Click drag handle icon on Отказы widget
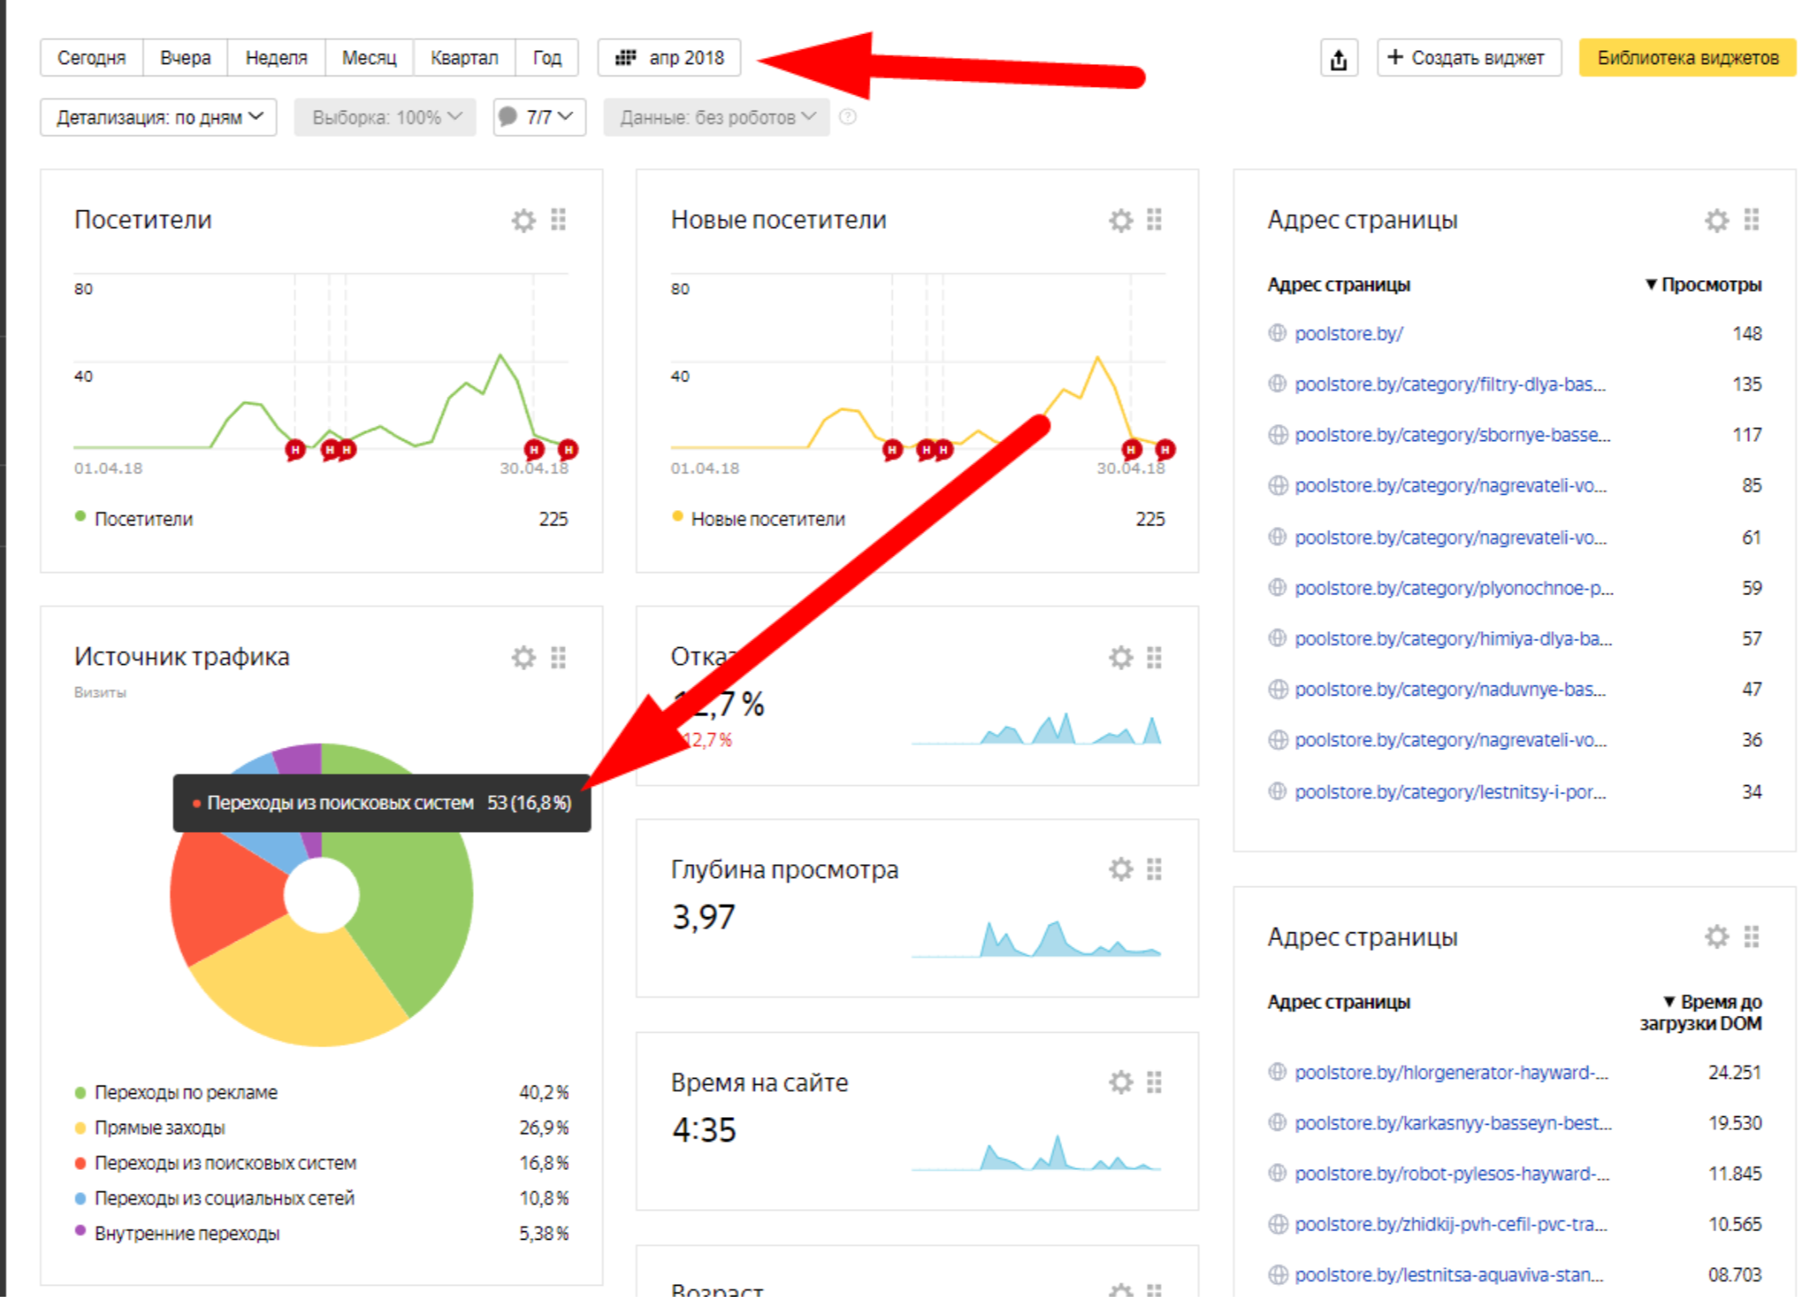1814x1307 pixels. (x=1153, y=657)
